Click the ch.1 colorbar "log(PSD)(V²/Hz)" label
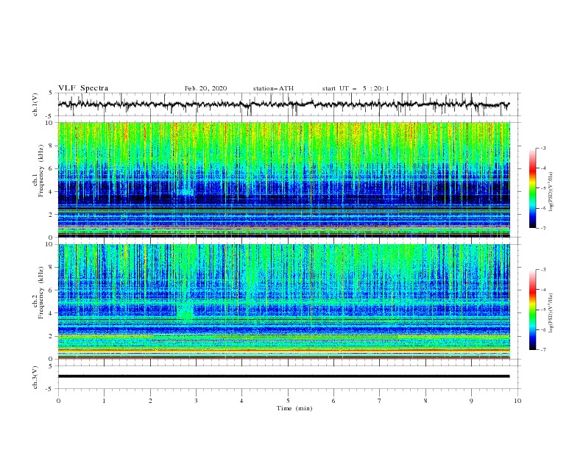The height and width of the screenshot is (450, 583). (551, 192)
